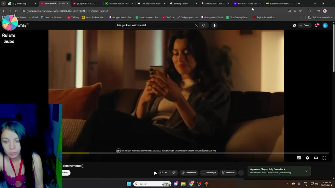This screenshot has width=335, height=188.
Task: Click the Compartir share button
Action: point(189,173)
